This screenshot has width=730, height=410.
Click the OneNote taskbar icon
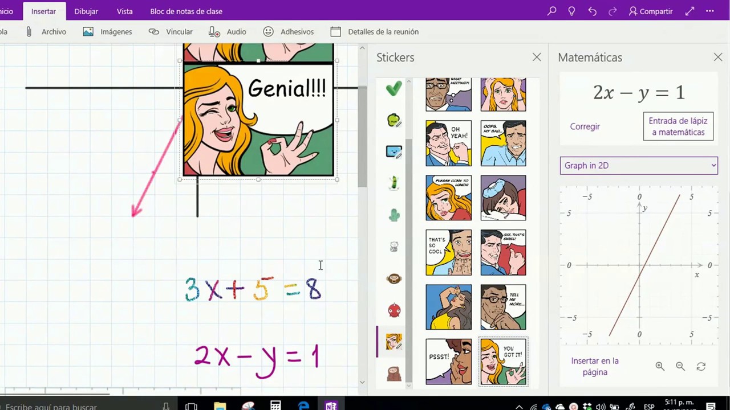(331, 406)
